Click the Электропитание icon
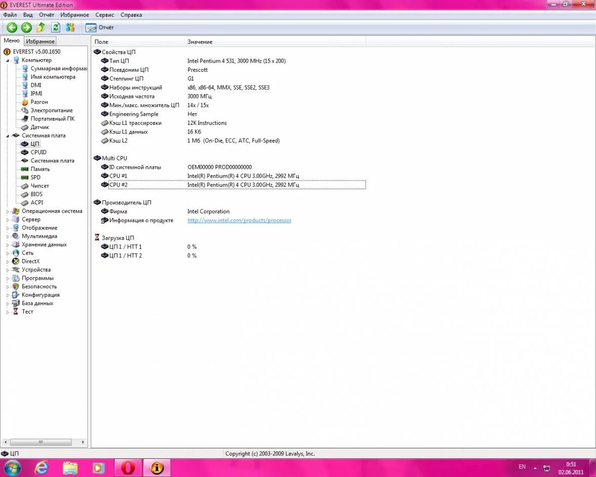Viewport: 596px width, 477px height. point(25,110)
